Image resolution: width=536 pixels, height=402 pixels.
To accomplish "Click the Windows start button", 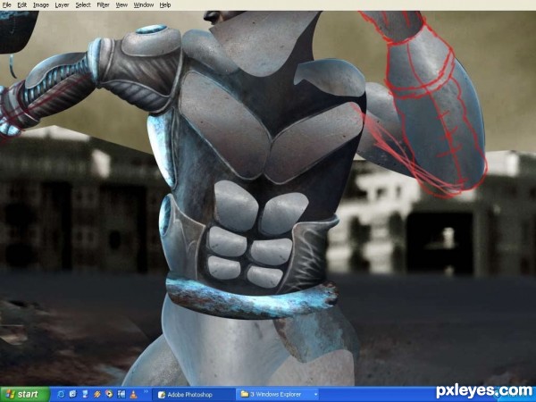I will (25, 395).
